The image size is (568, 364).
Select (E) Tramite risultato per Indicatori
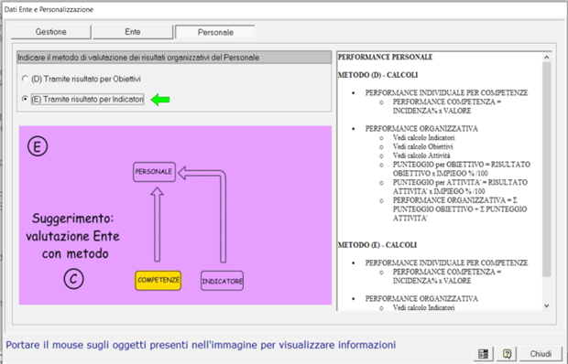[x=83, y=99]
